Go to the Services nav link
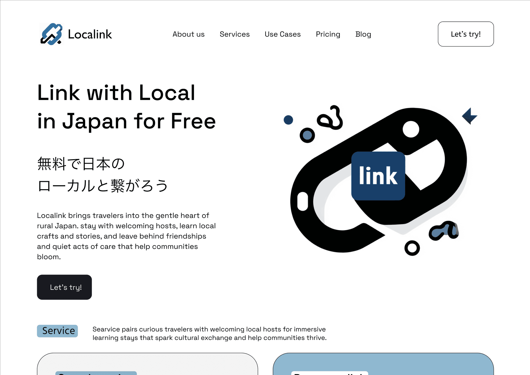Image resolution: width=530 pixels, height=375 pixels. tap(234, 34)
